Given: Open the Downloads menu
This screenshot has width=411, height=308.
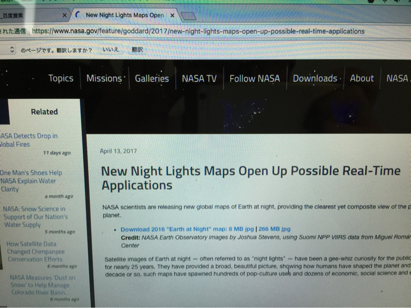Looking at the screenshot, I should 315,79.
